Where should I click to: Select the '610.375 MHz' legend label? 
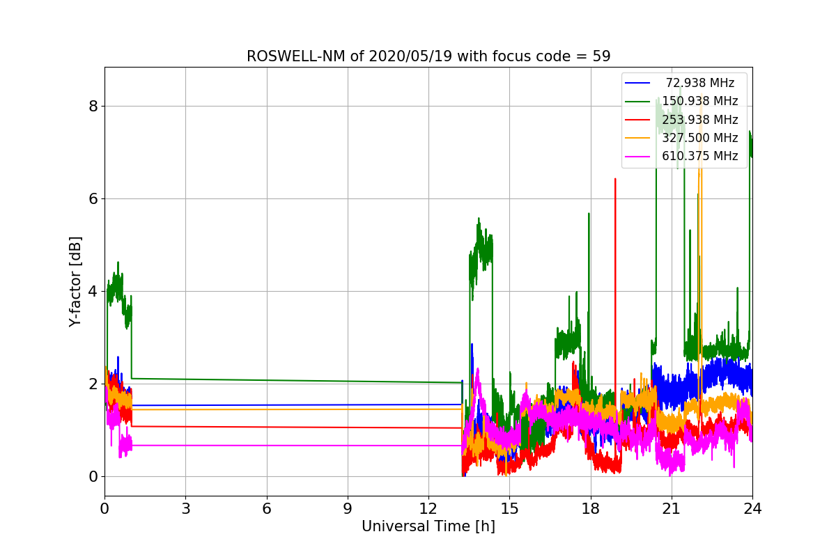(699, 156)
